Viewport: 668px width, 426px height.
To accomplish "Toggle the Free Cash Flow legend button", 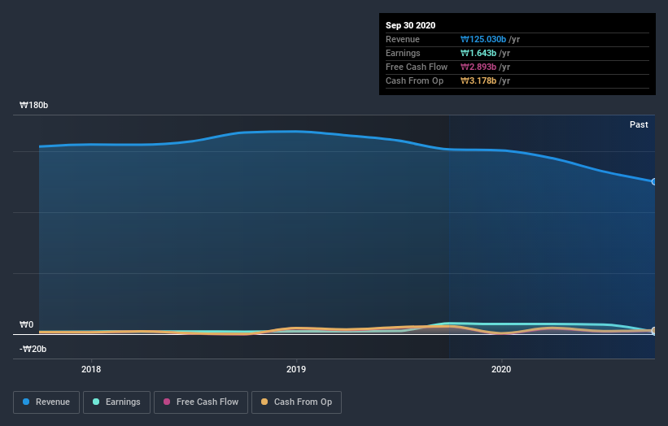I will click(x=201, y=402).
